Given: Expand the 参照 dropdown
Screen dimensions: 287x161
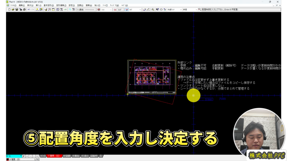Looking at the screenshot, I should (x=196, y=10).
